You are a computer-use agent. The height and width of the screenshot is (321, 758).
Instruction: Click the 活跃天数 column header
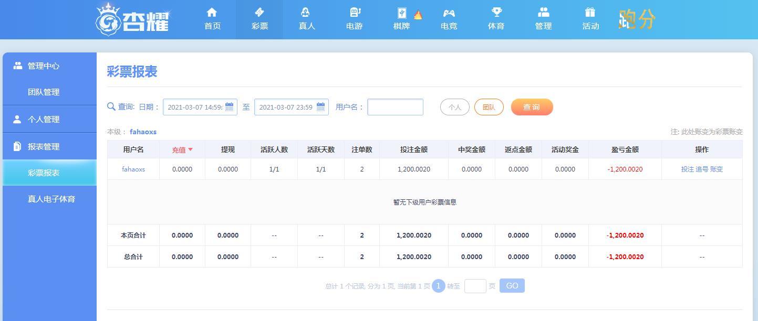pyautogui.click(x=321, y=149)
